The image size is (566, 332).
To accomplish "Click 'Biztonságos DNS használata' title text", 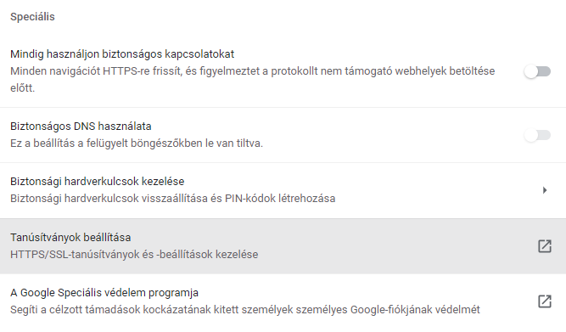I will tap(81, 127).
